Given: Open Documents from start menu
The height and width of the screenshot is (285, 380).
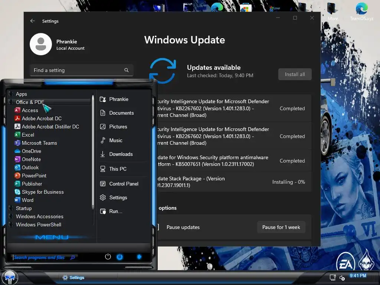Looking at the screenshot, I should [x=117, y=113].
